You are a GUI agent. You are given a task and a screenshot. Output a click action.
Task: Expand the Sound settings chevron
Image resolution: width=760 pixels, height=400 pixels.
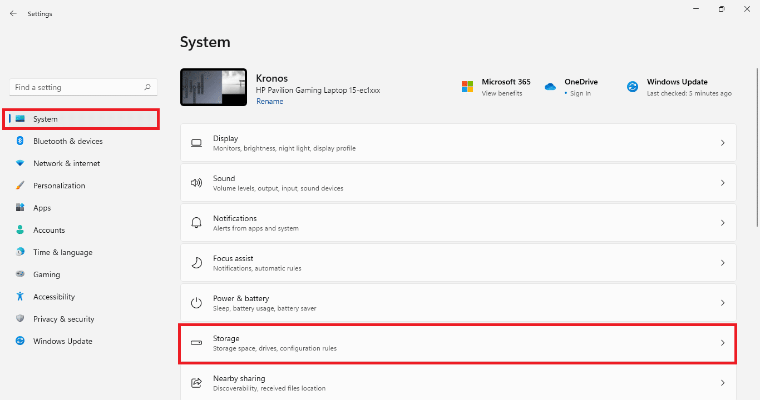(x=723, y=182)
